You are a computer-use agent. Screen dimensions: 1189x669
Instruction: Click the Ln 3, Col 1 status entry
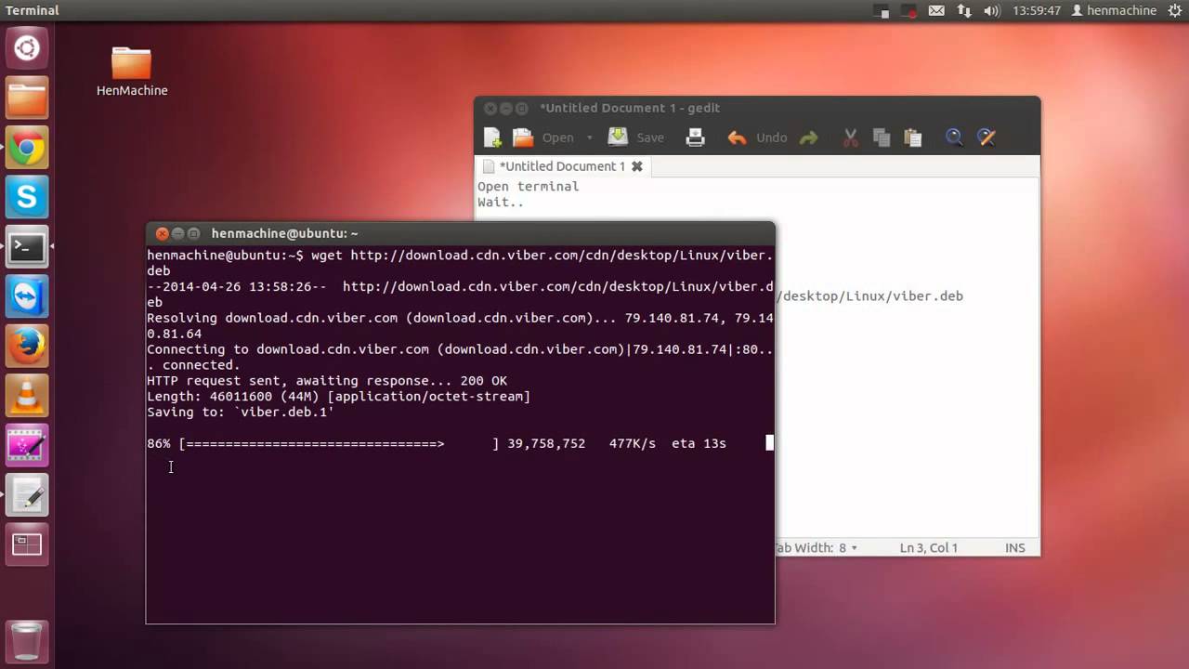pos(929,548)
